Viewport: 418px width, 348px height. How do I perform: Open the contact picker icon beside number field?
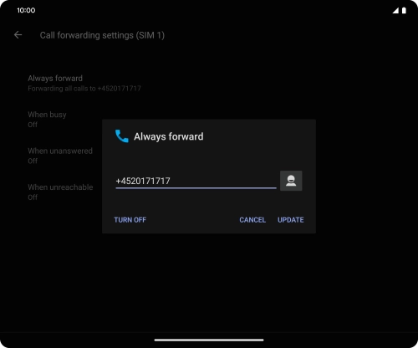click(x=291, y=181)
